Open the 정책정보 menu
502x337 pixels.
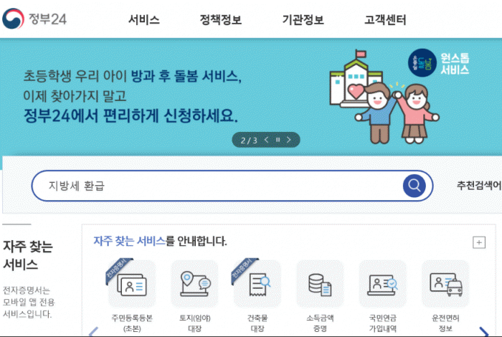coord(221,20)
